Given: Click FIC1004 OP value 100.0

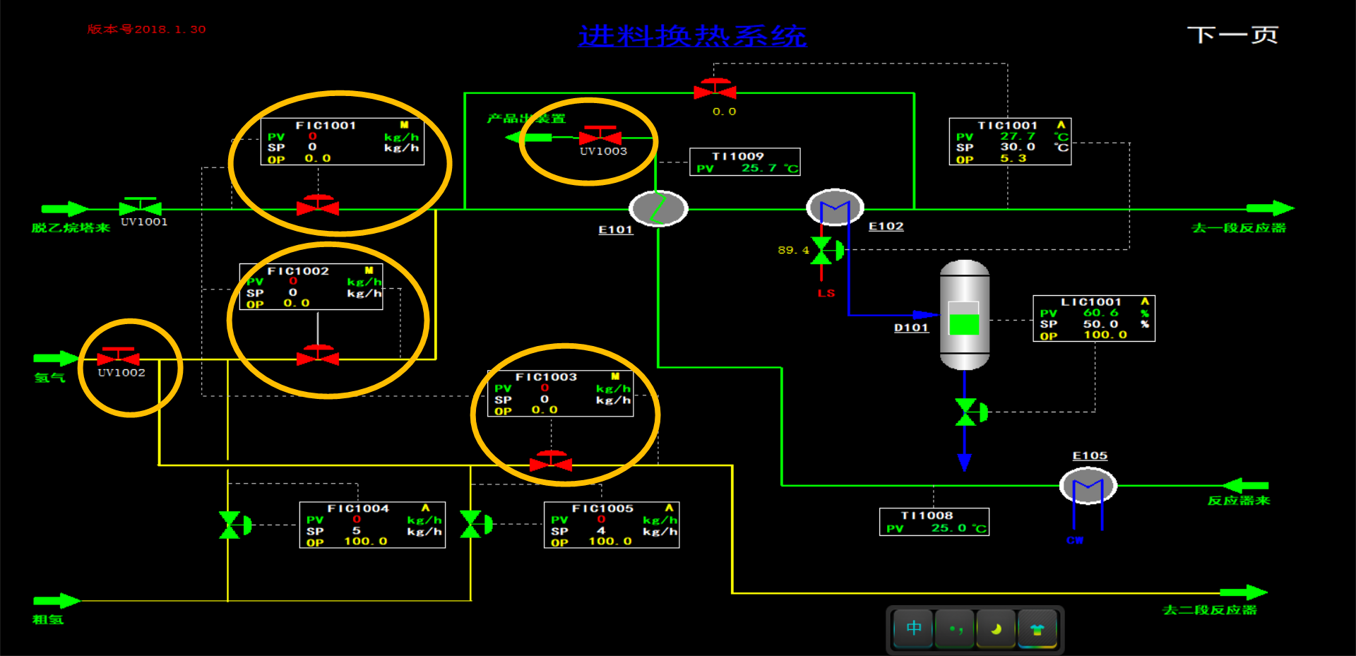Looking at the screenshot, I should pyautogui.click(x=366, y=542).
